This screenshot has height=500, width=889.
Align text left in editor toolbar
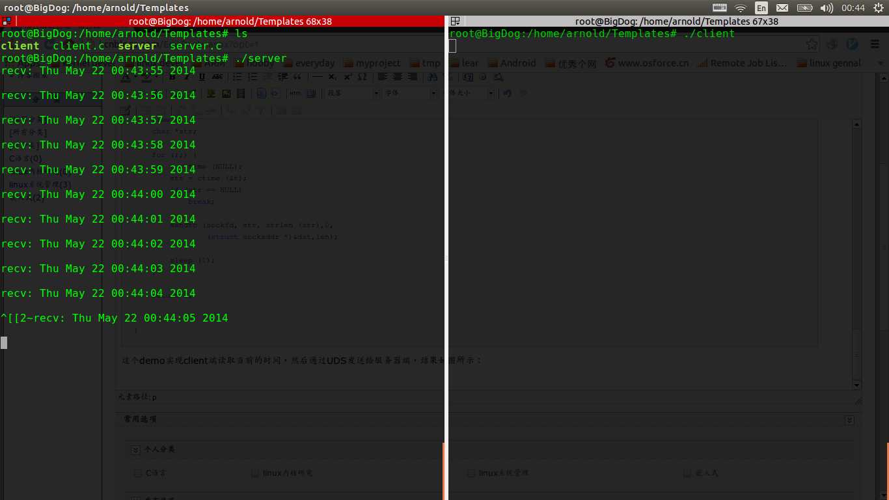pos(383,77)
